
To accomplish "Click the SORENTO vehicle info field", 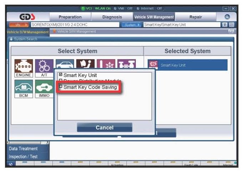I will [x=75, y=25].
